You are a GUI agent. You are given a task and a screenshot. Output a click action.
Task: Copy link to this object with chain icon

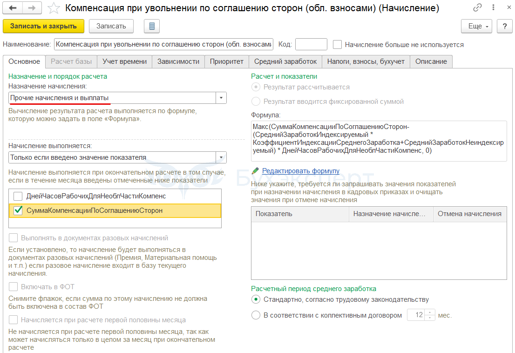click(x=477, y=7)
